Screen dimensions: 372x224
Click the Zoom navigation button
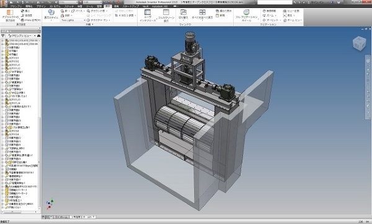pyautogui.click(x=270, y=15)
